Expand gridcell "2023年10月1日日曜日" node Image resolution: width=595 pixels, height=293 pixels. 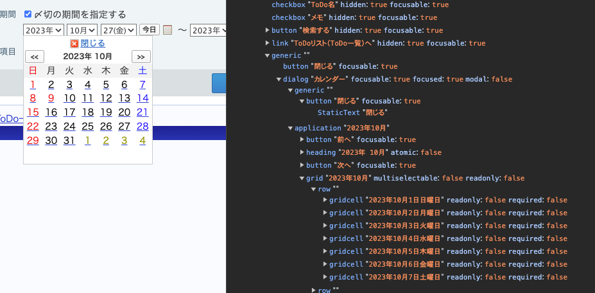click(x=325, y=200)
